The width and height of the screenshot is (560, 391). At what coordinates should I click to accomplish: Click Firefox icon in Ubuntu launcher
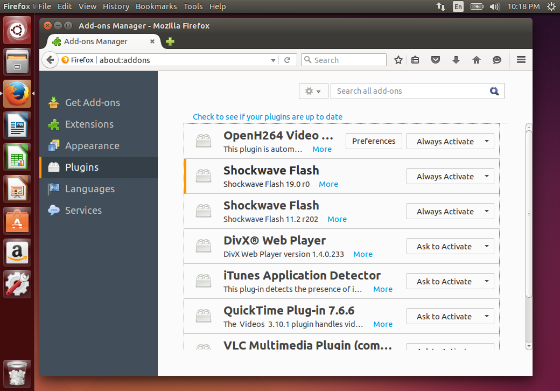tap(17, 94)
